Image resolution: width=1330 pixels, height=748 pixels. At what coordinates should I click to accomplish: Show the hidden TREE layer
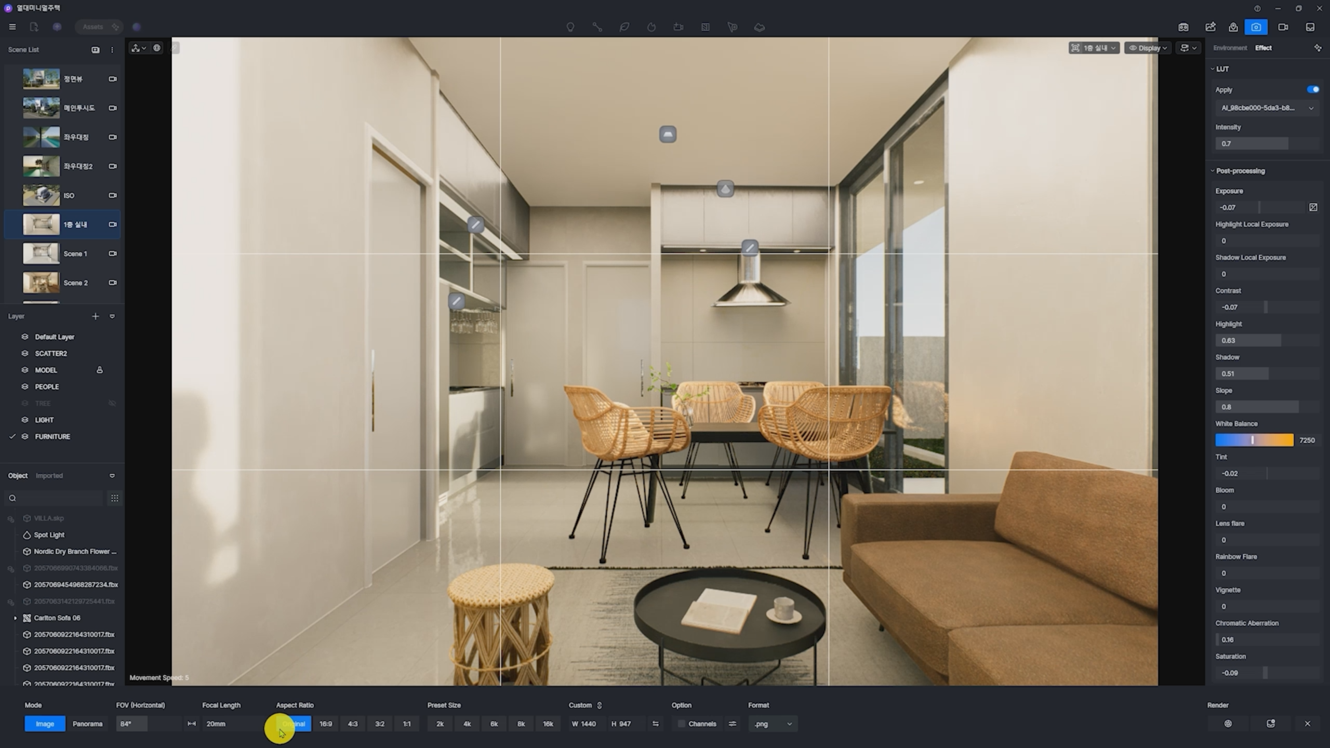pyautogui.click(x=112, y=404)
